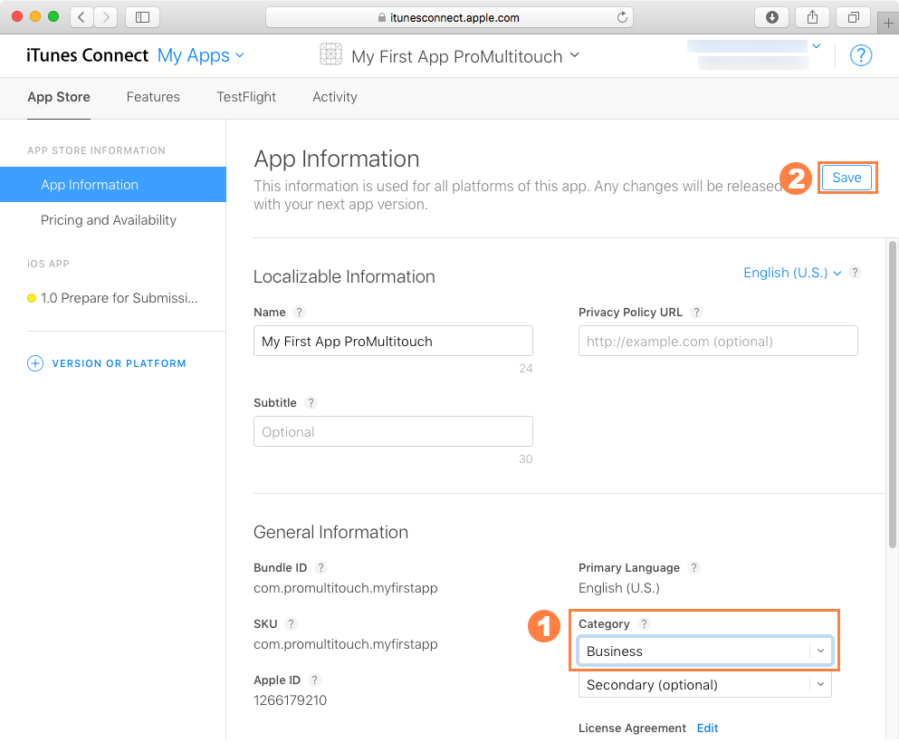Go forward with Safari's forward arrow
The image size is (899, 743).
pyautogui.click(x=106, y=17)
